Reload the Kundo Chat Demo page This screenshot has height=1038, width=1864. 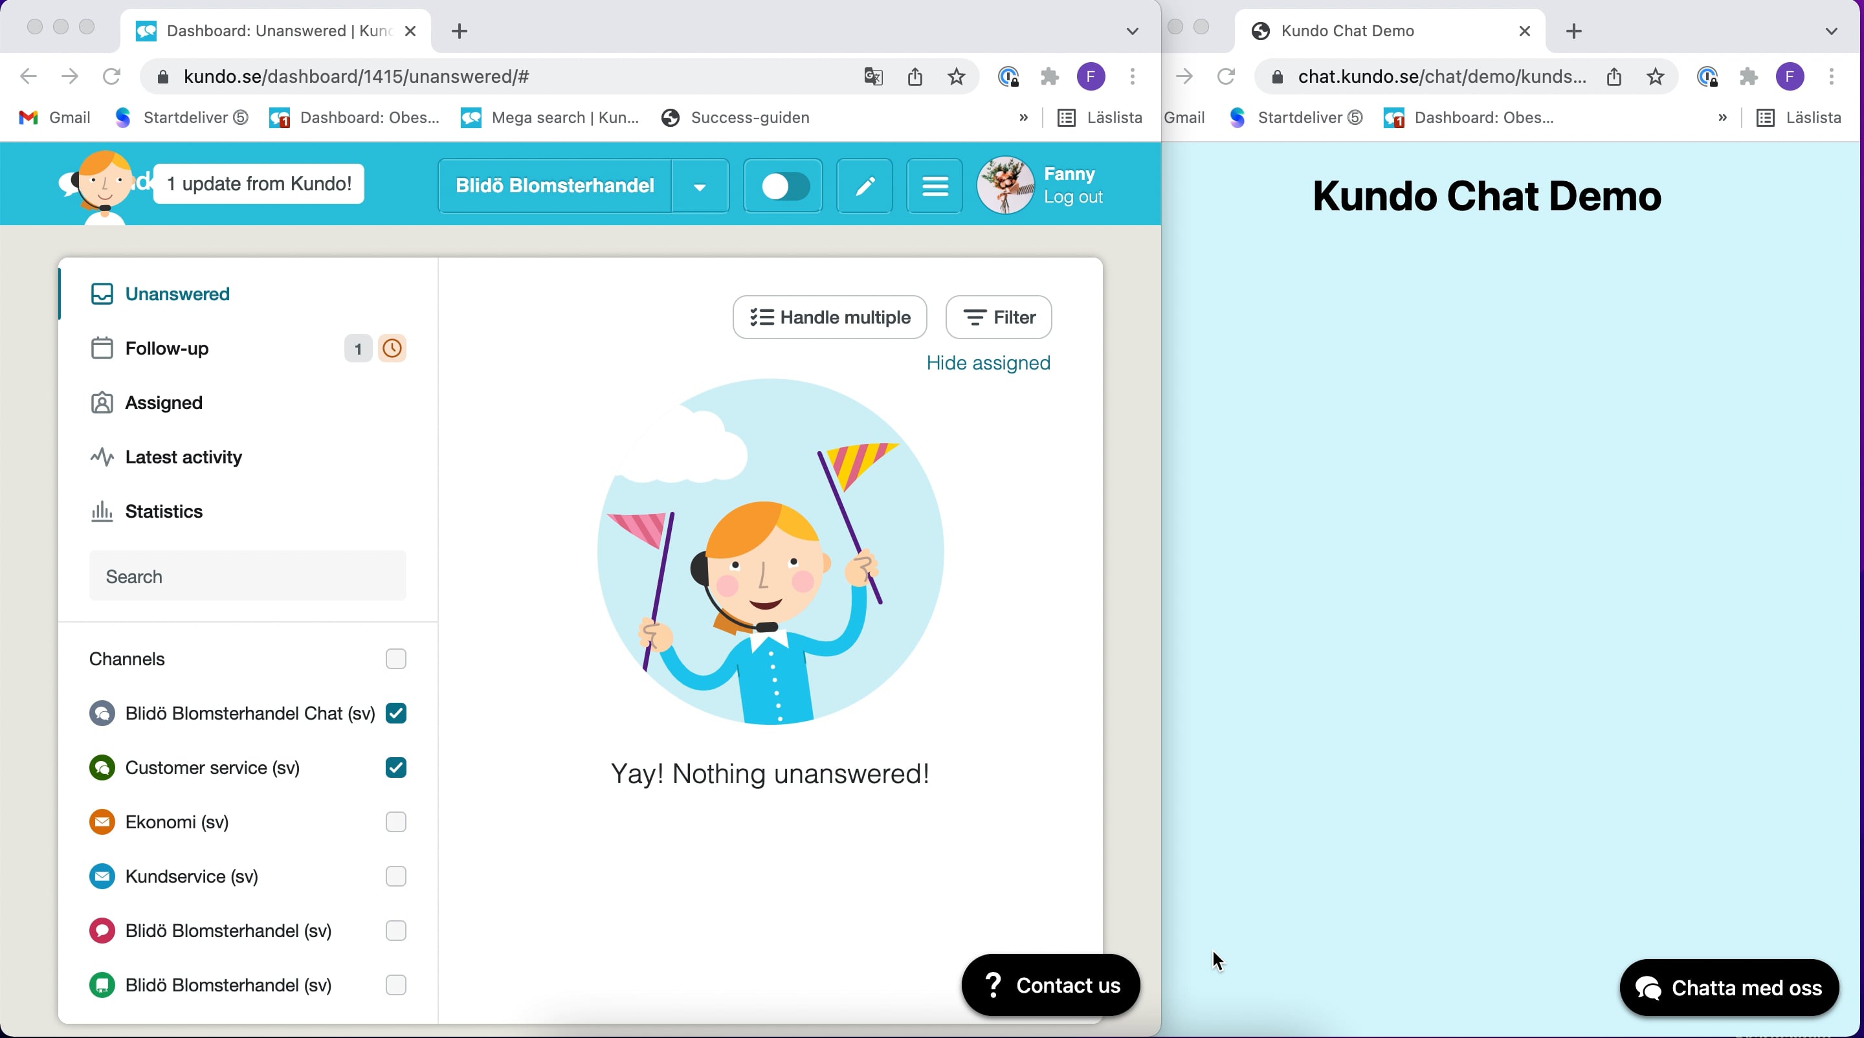pyautogui.click(x=1226, y=76)
